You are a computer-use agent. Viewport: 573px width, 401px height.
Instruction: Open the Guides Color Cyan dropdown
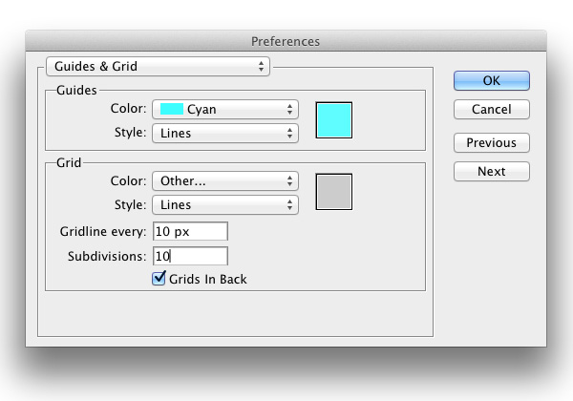225,109
